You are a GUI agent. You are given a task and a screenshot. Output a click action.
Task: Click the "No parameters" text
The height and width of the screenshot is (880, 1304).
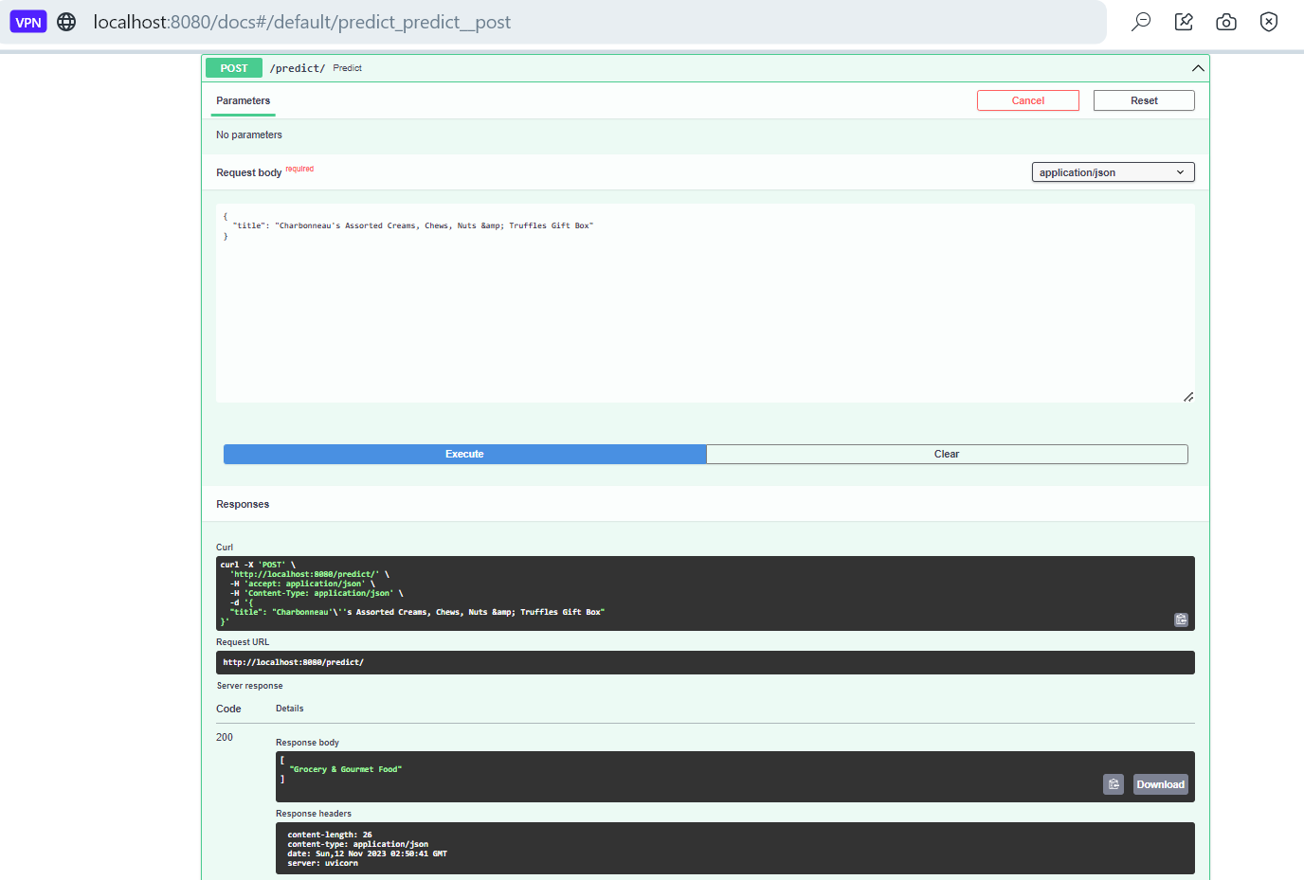click(x=249, y=135)
